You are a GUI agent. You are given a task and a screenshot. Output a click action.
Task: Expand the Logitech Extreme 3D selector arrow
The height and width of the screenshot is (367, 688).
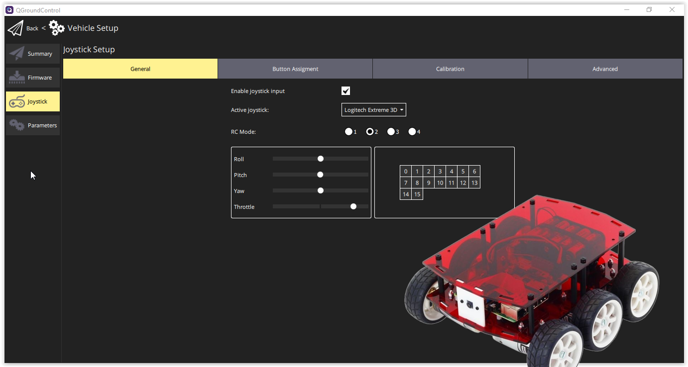tap(402, 109)
